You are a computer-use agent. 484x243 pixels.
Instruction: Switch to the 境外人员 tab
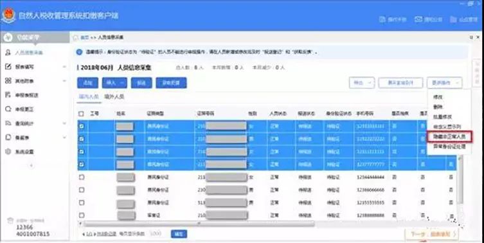(x=114, y=96)
